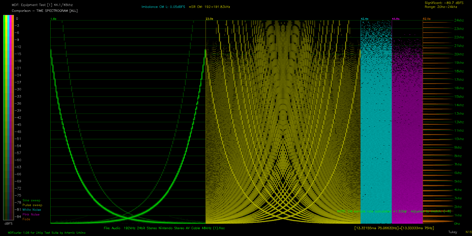
Task: Select the 22.0s time marker
Action: pos(209,19)
